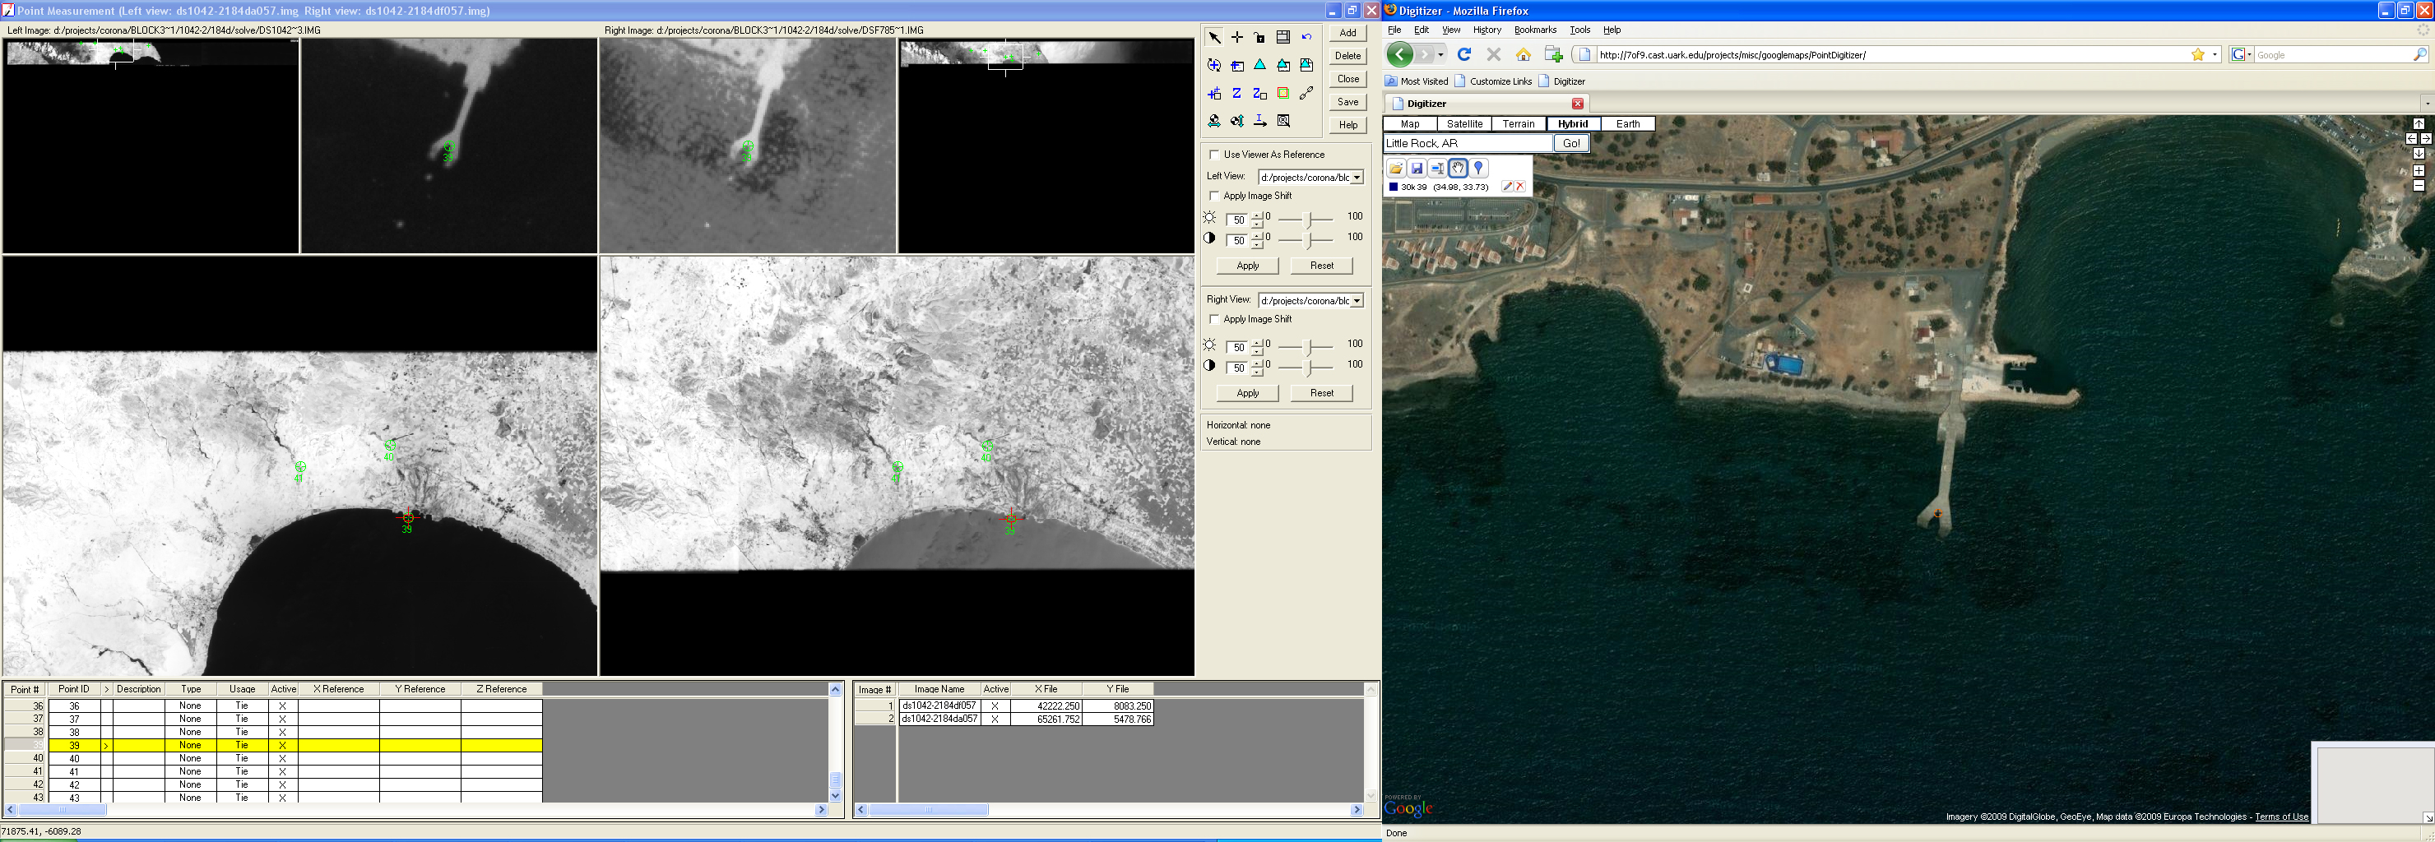The image size is (2435, 842).
Task: Toggle Active X for image ds1042-2184da057
Action: (995, 719)
